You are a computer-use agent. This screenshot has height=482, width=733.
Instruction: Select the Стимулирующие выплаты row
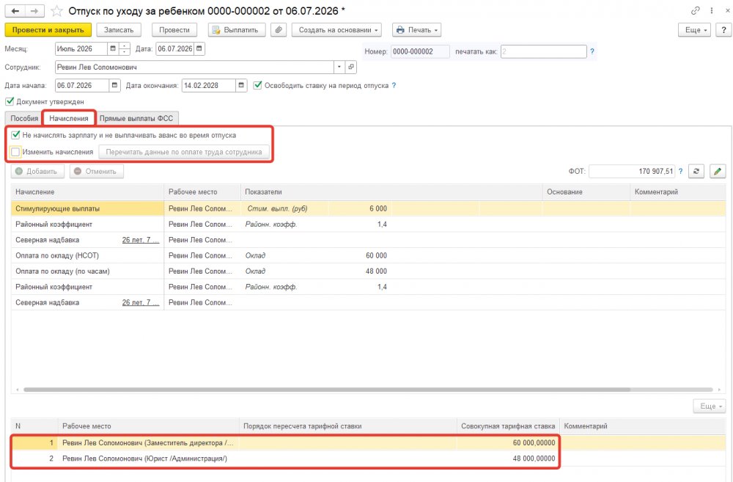tap(369, 208)
